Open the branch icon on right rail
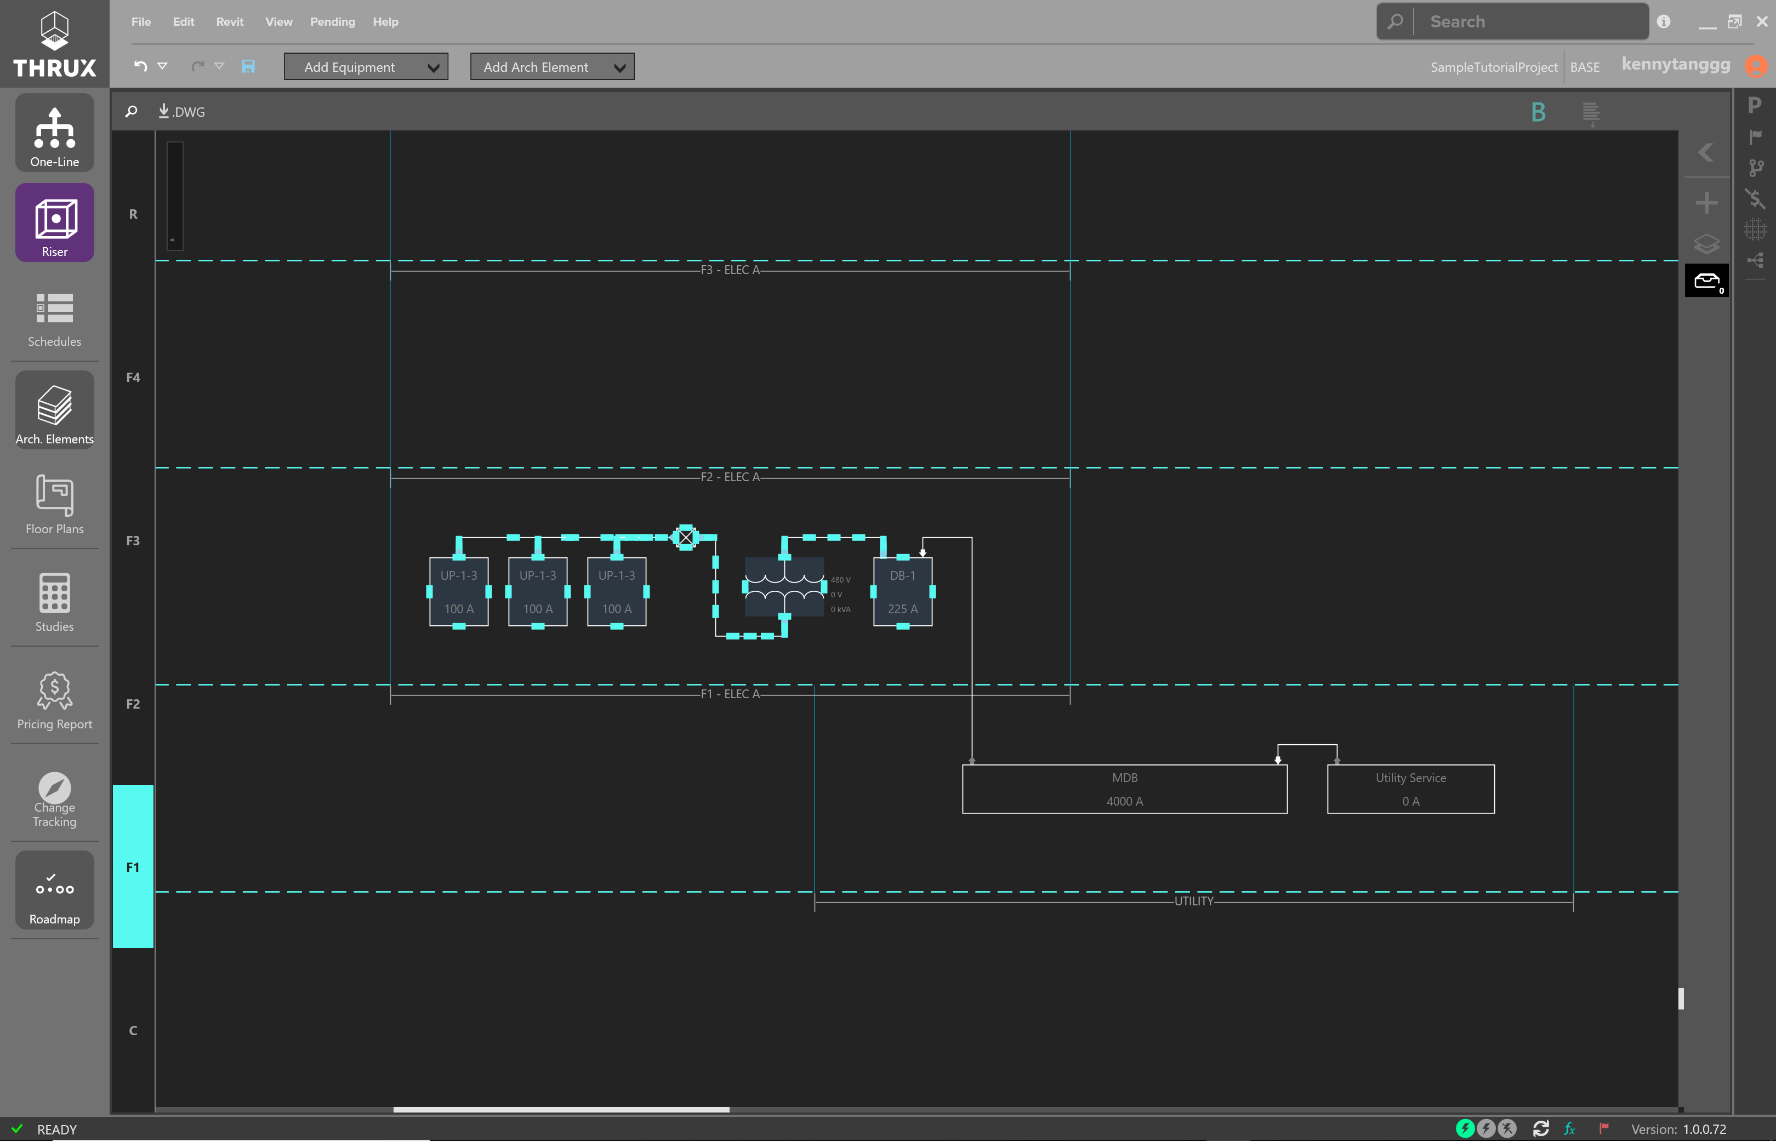 (x=1755, y=168)
